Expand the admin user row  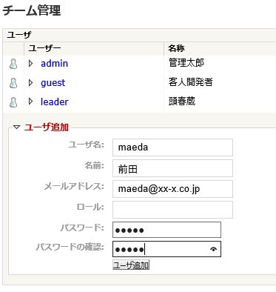pyautogui.click(x=30, y=64)
